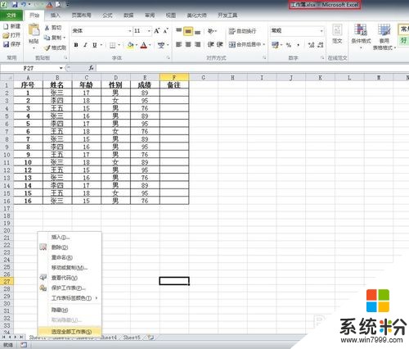
Task: Switch to the Insert (插入) ribbon tab
Action: (x=56, y=16)
